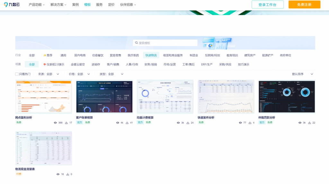Expand the 来源 filter dropdown
This screenshot has width=329, height=184.
49,74
